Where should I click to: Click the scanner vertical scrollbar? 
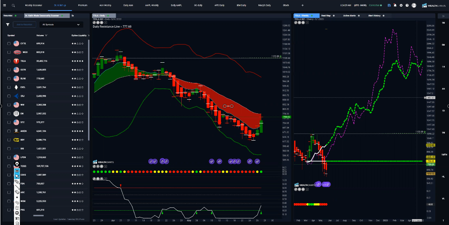pyautogui.click(x=88, y=90)
